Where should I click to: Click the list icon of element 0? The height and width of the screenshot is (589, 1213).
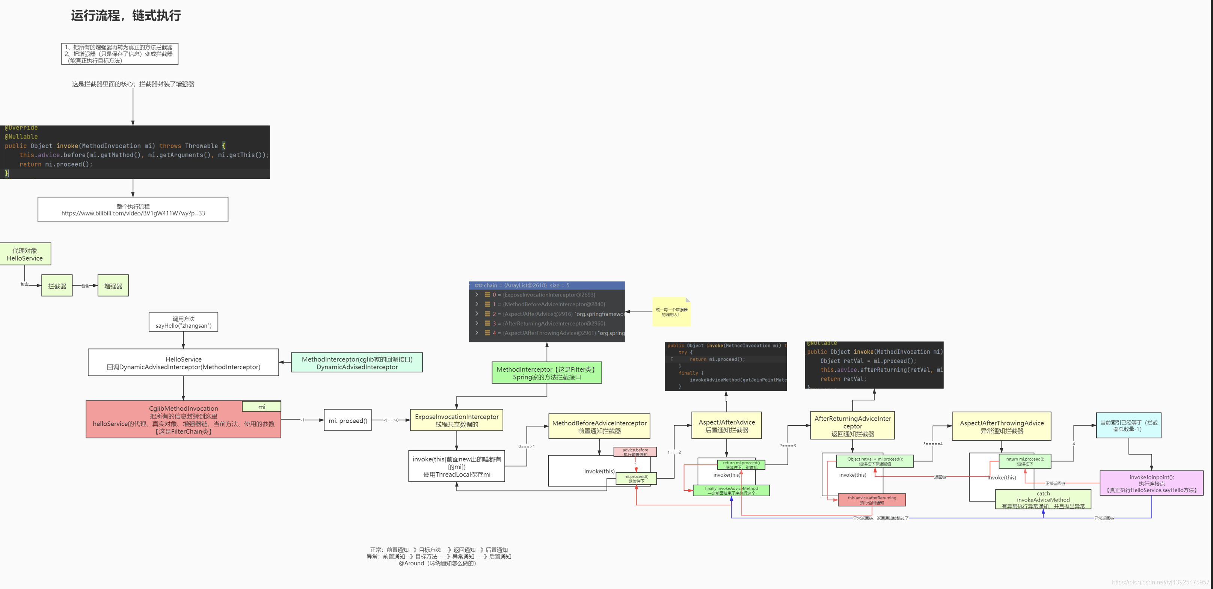coord(487,295)
